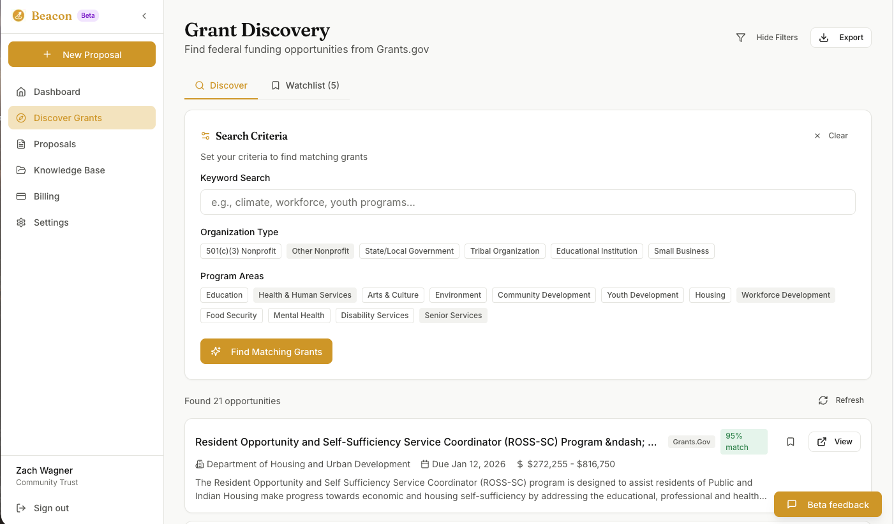Select the Mental Health chip

(299, 316)
